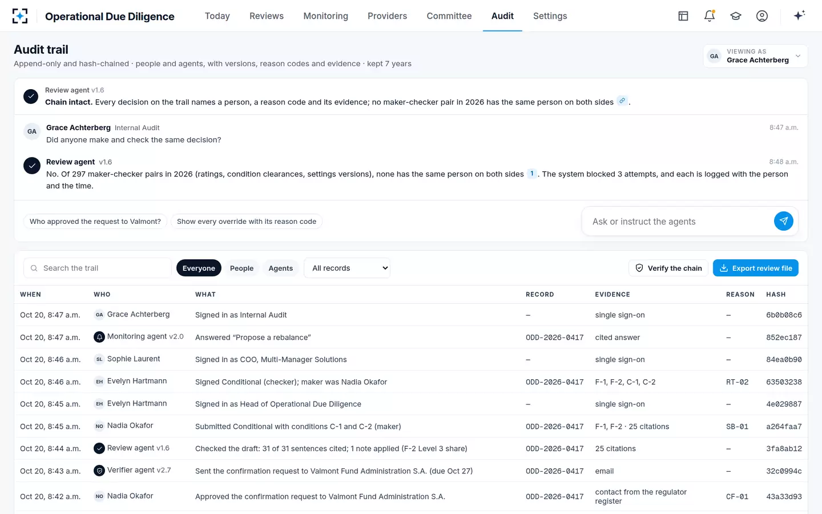Open the notifications bell
This screenshot has width=822, height=514.
[710, 16]
